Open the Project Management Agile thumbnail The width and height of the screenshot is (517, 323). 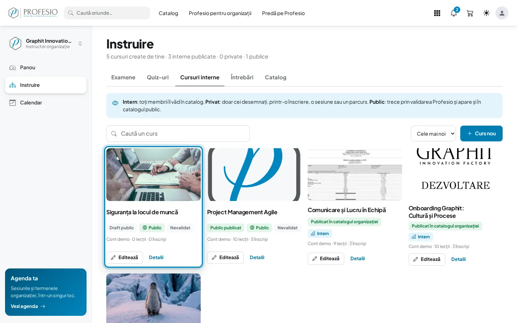(x=254, y=174)
